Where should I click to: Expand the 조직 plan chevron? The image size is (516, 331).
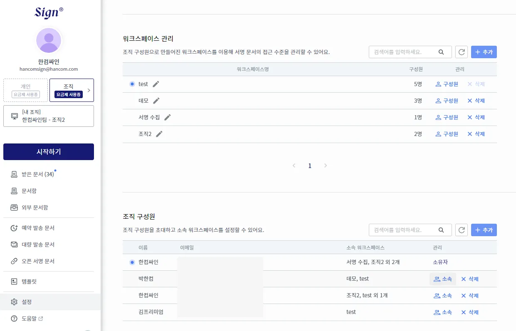(89, 90)
